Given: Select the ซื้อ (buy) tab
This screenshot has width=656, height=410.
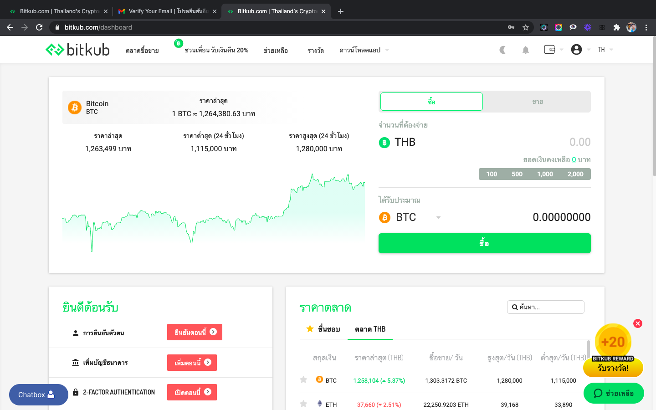Looking at the screenshot, I should [431, 102].
